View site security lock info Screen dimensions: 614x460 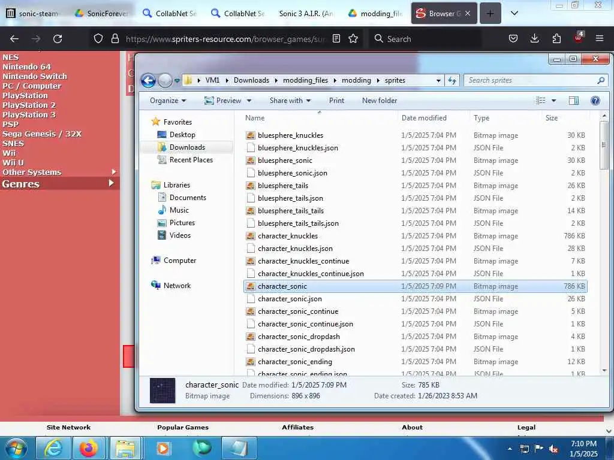115,39
